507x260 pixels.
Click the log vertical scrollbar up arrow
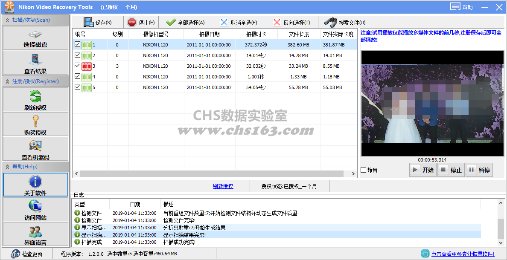click(x=501, y=203)
